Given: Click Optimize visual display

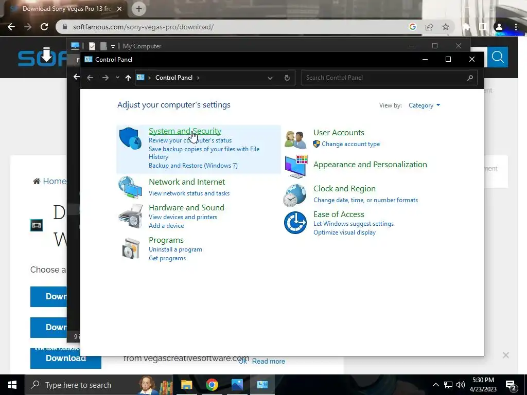Looking at the screenshot, I should 344,232.
